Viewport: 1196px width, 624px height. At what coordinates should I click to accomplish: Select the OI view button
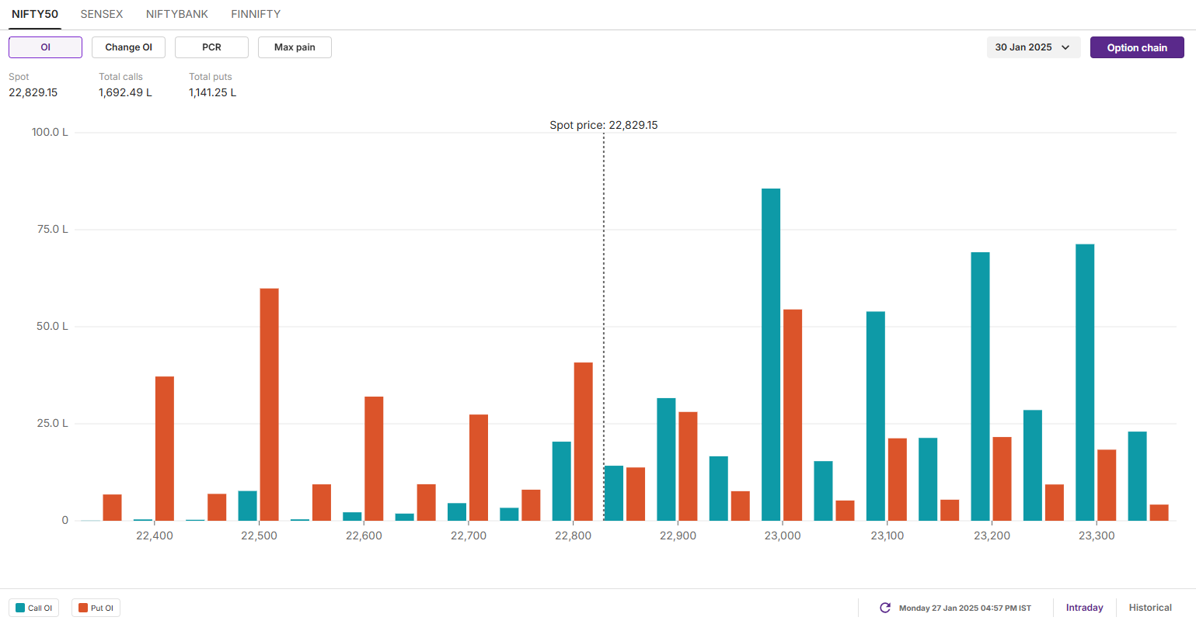click(45, 47)
